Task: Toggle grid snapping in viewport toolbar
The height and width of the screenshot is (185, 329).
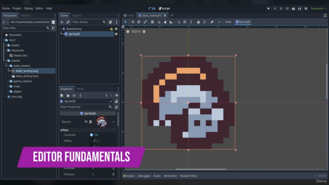Action: point(185,22)
